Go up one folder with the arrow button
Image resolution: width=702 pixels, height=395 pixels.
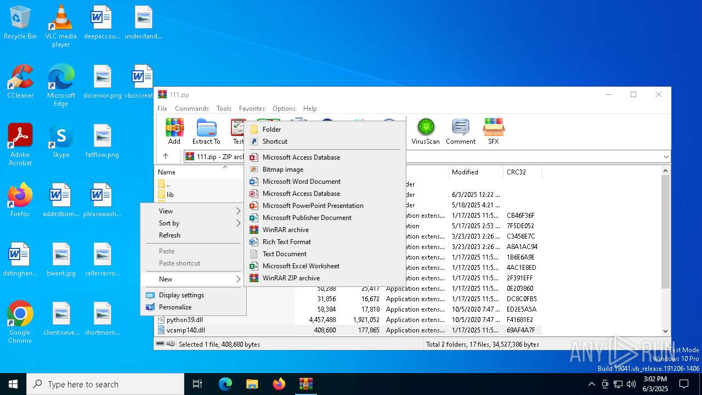point(166,156)
